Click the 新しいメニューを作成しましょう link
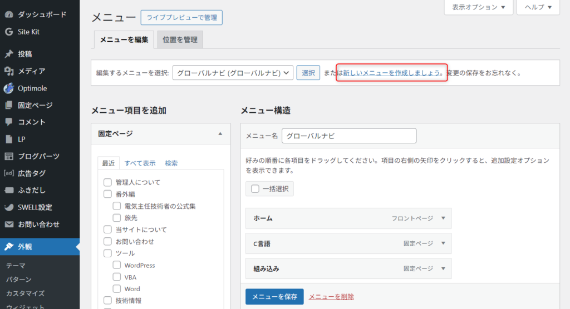The image size is (570, 309). click(391, 73)
